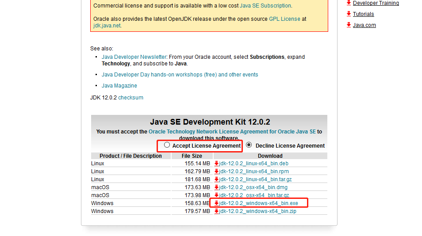Open JDK 12.0.2 checksum link

(130, 98)
